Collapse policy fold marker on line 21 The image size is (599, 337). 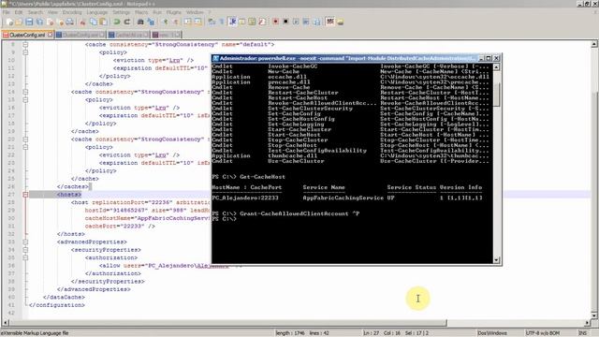tap(25, 147)
